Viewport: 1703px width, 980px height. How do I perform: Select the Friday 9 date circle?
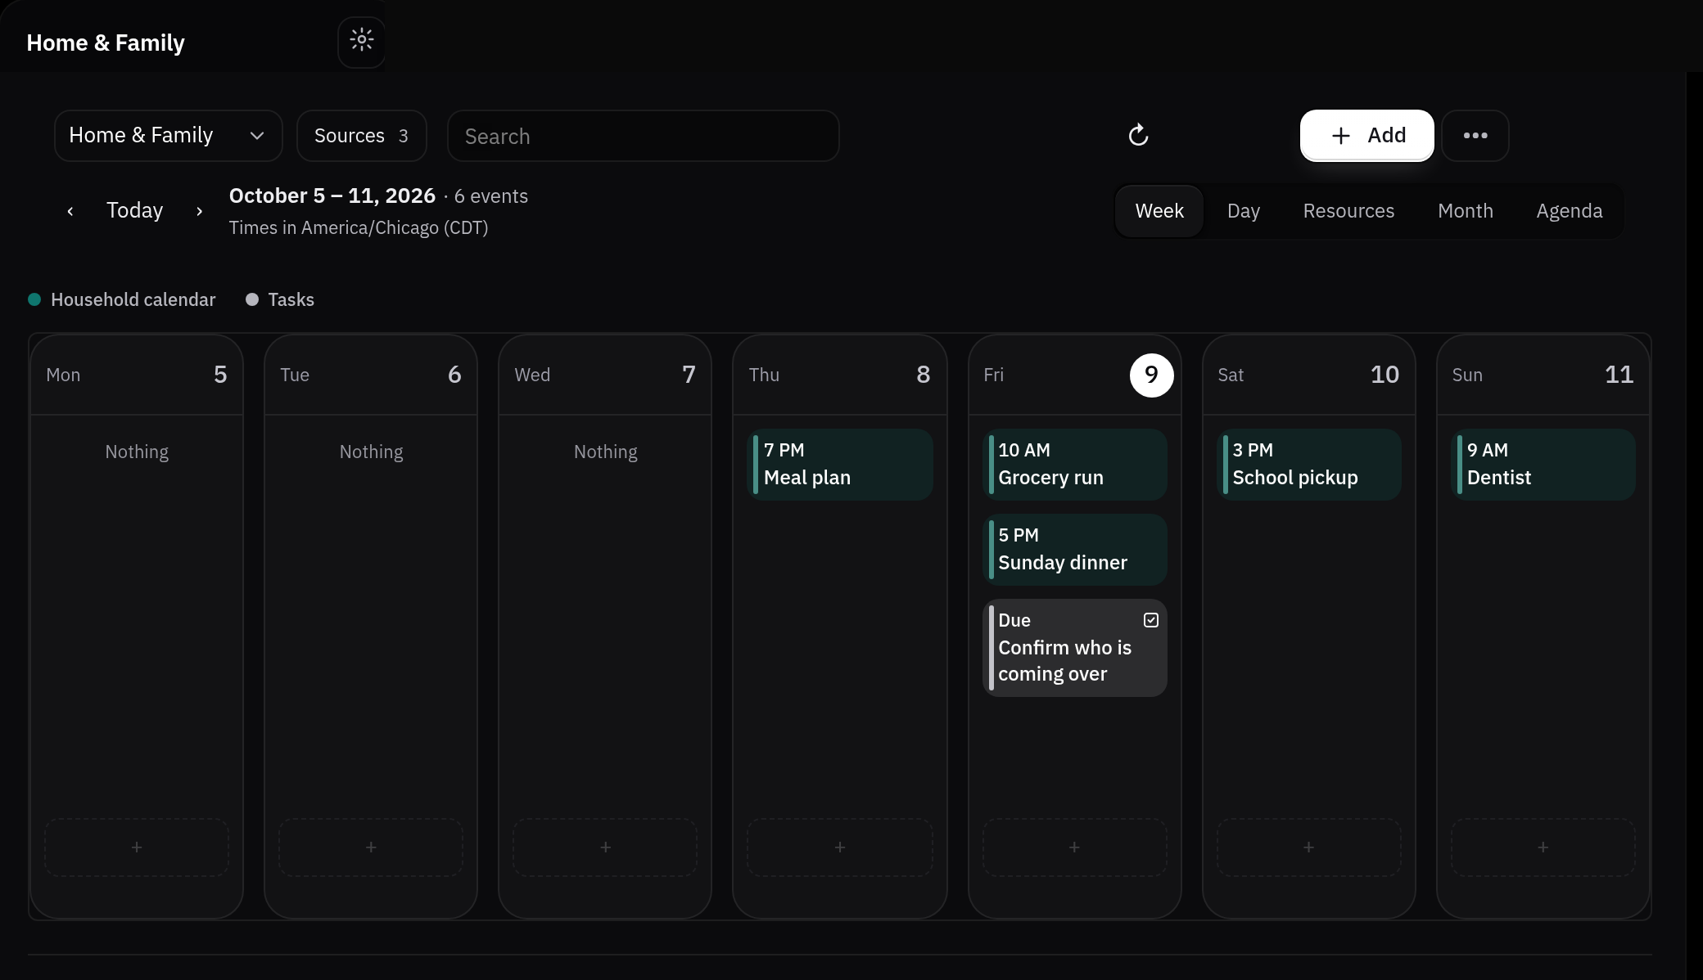click(x=1151, y=375)
